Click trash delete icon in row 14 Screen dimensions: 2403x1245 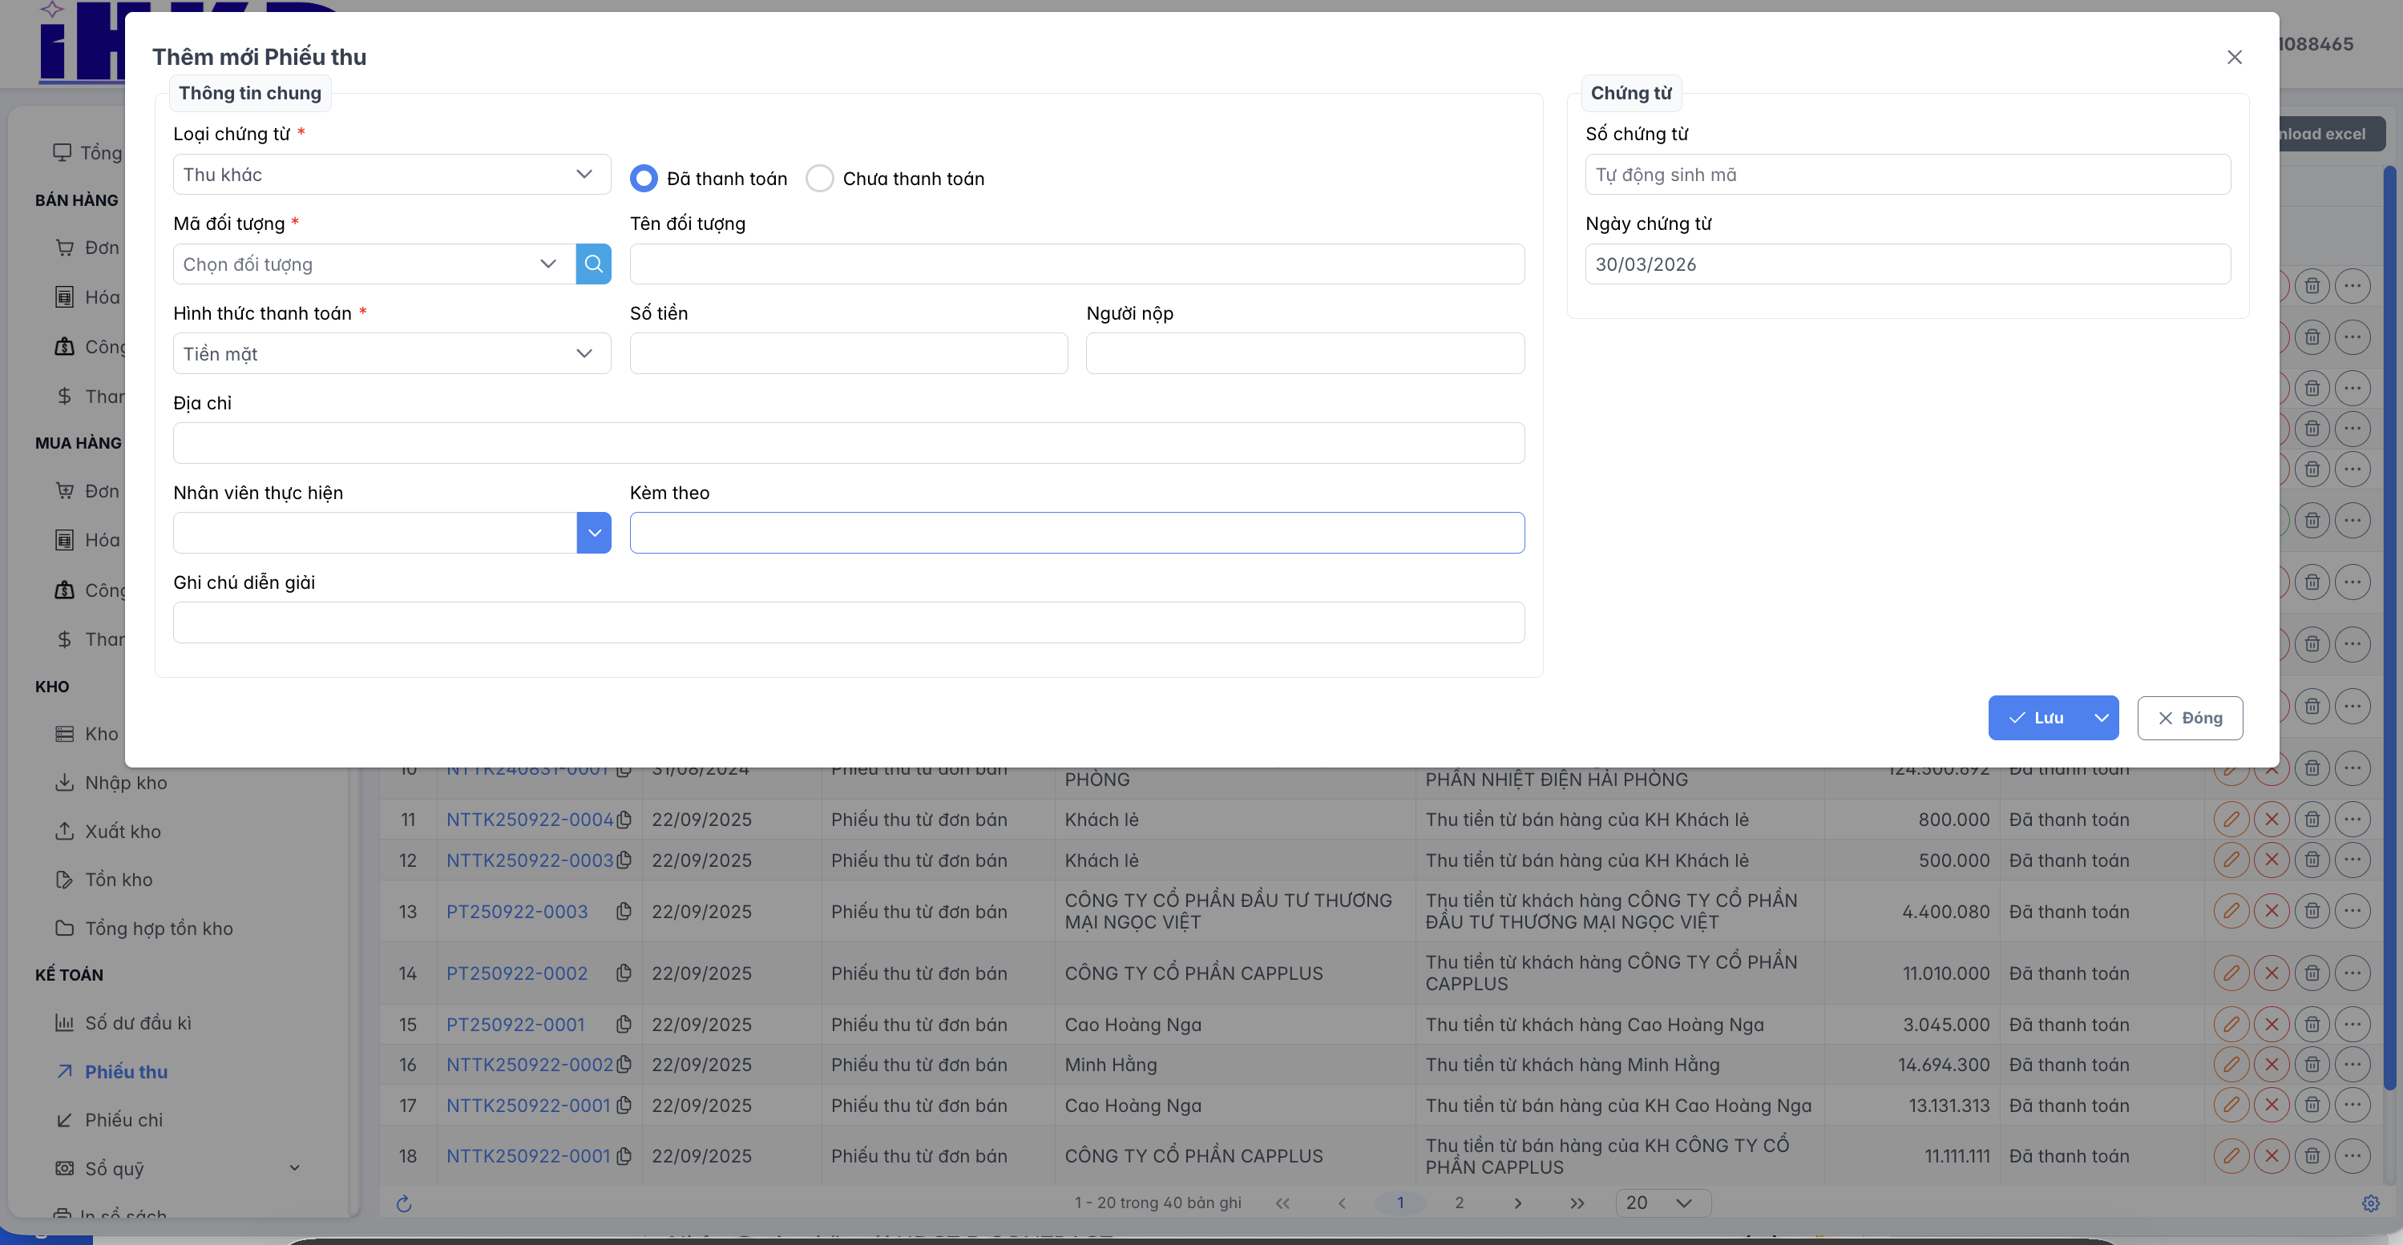pos(2312,973)
